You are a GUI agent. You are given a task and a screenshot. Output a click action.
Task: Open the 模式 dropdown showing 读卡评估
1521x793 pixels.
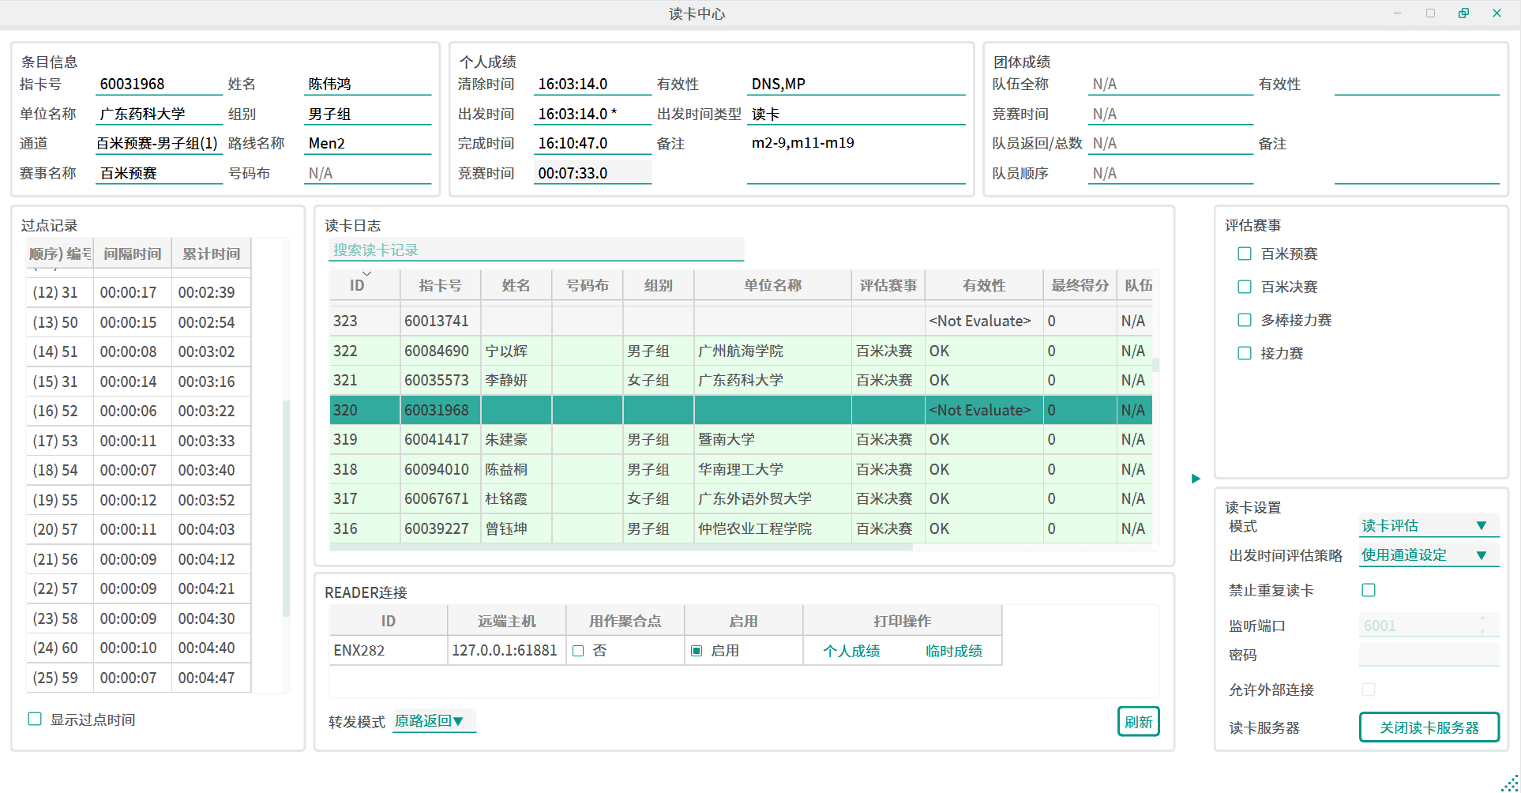tap(1428, 526)
